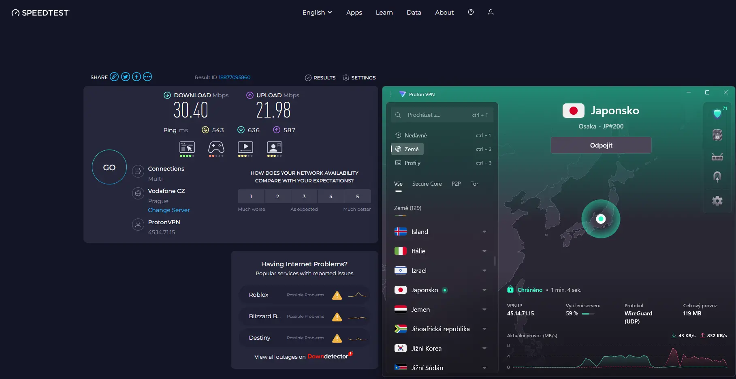Click the port forwarding icon in Proton VPN
Image resolution: width=736 pixels, height=379 pixels.
coord(717,177)
